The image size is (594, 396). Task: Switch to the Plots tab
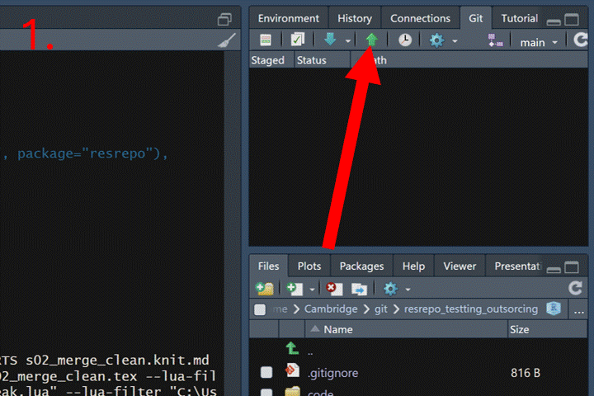point(309,266)
